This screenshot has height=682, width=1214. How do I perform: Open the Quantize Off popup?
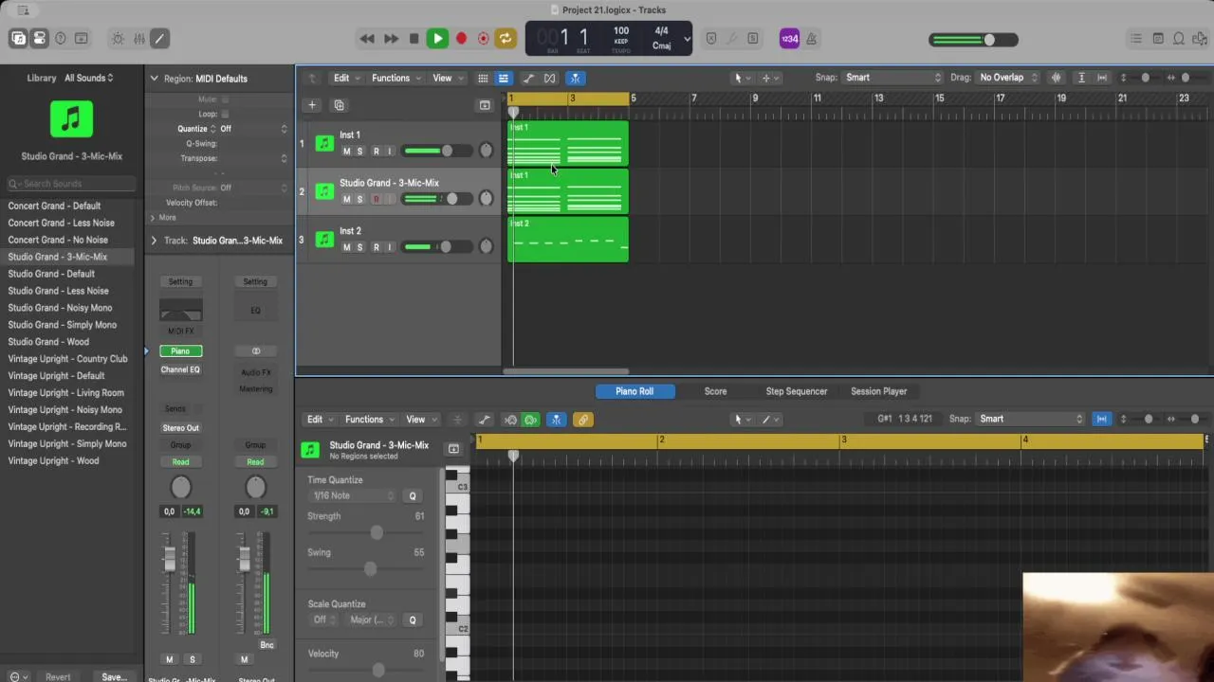click(252, 129)
